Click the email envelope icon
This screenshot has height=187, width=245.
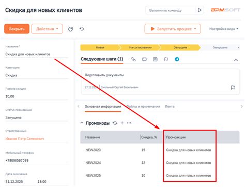(144, 59)
